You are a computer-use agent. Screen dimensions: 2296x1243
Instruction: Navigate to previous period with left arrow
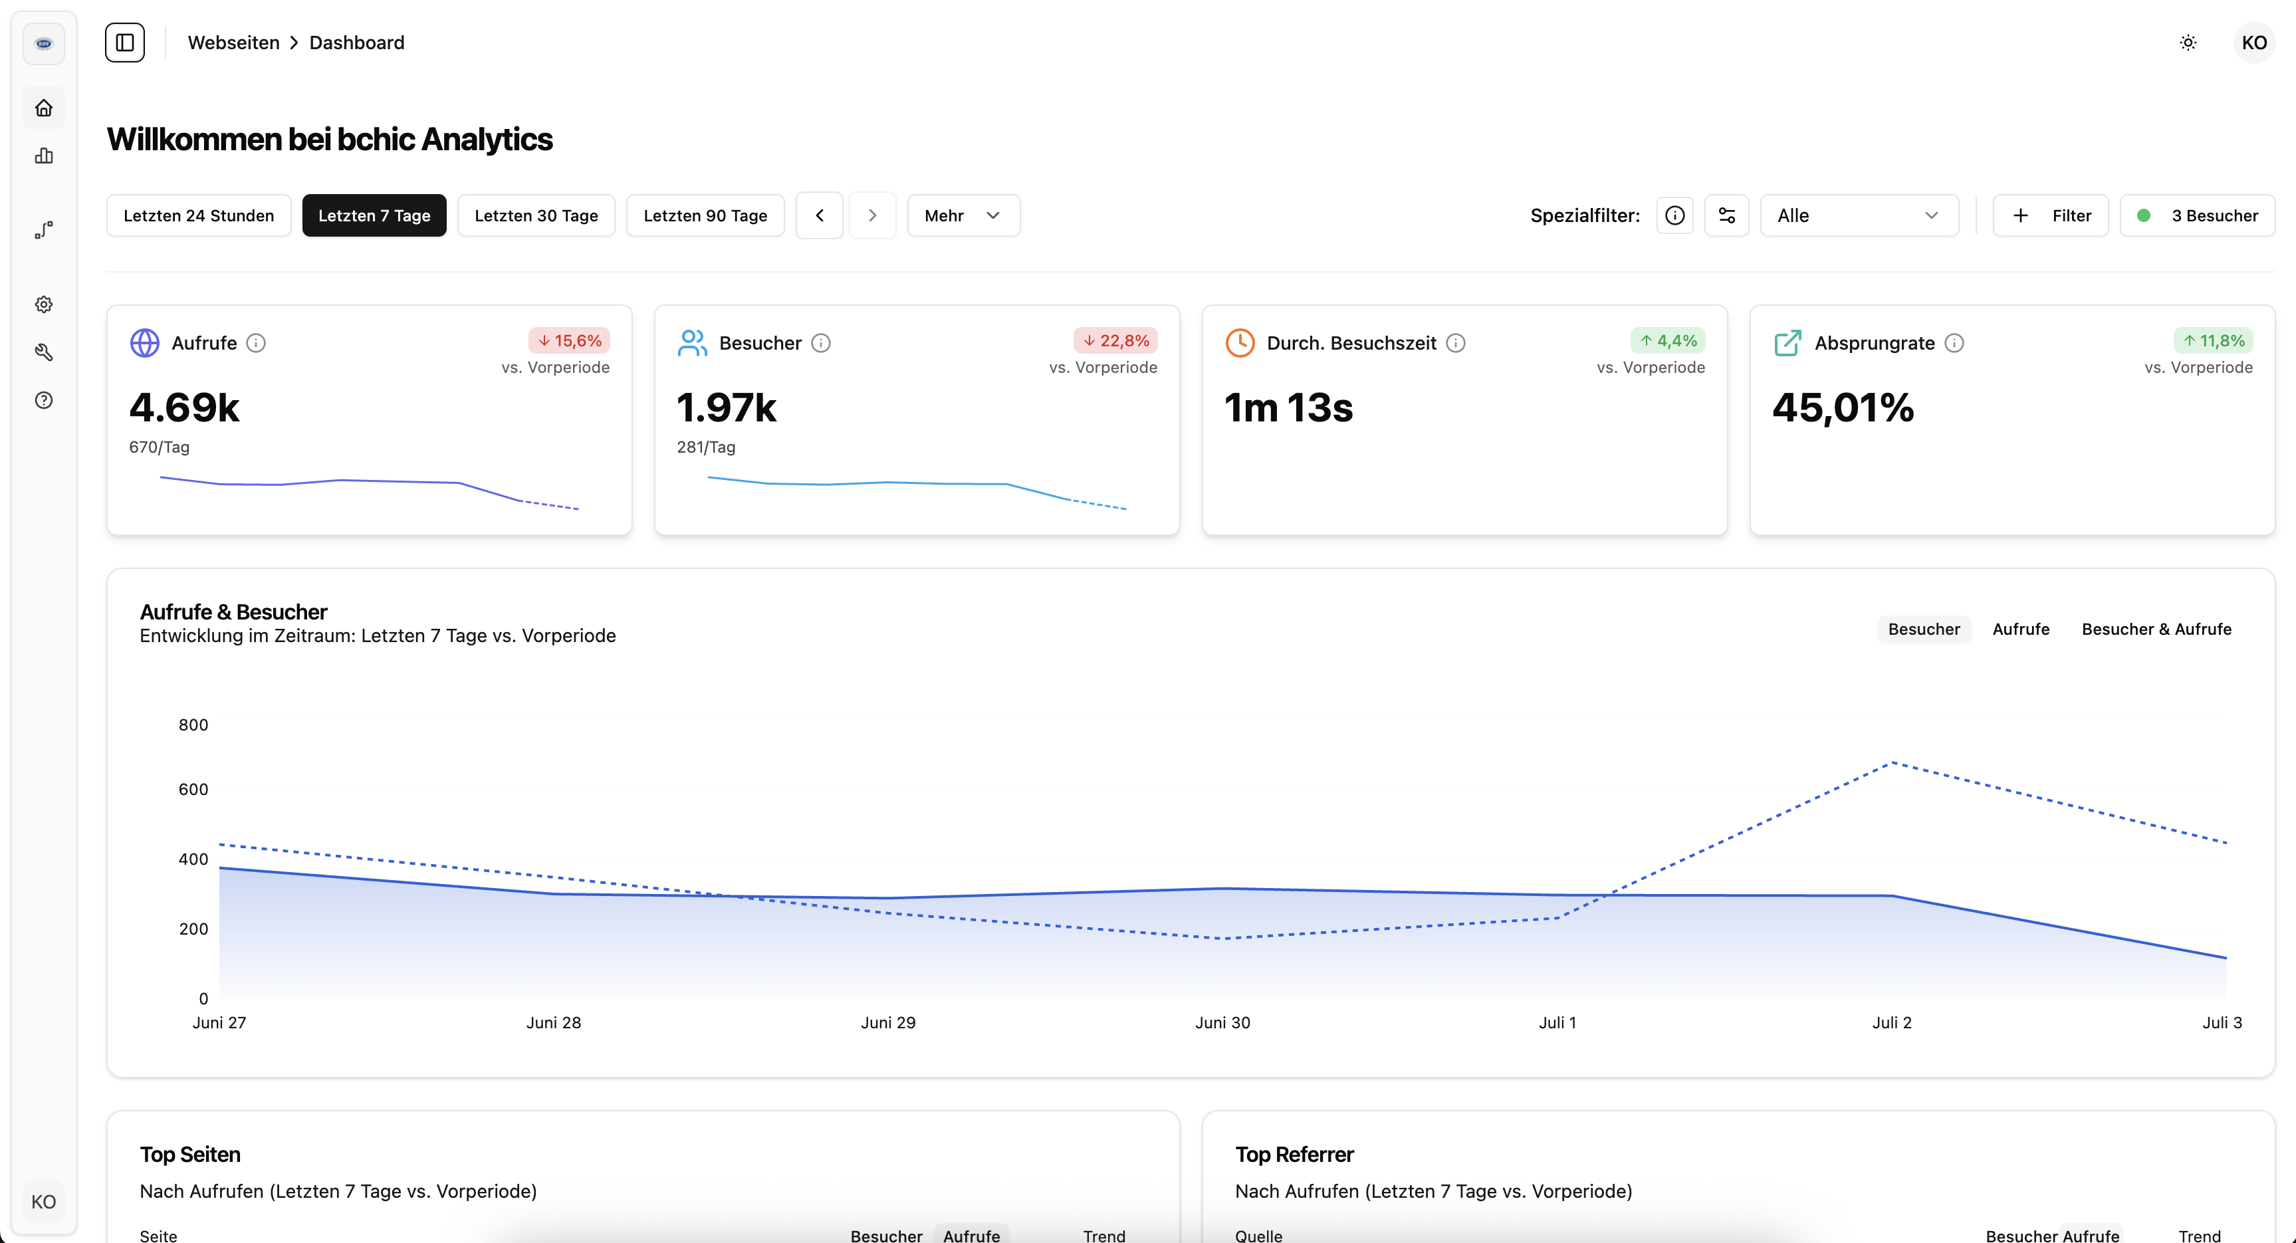click(819, 215)
